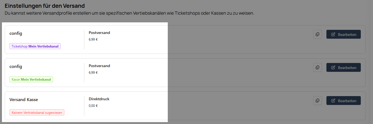Duplicate the Ticketshop config shipping profile
The image size is (373, 124).
click(317, 34)
